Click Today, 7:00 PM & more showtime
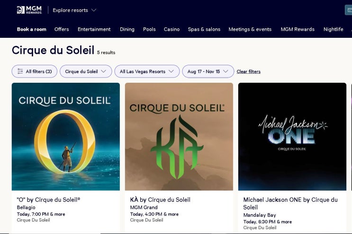 (41, 214)
